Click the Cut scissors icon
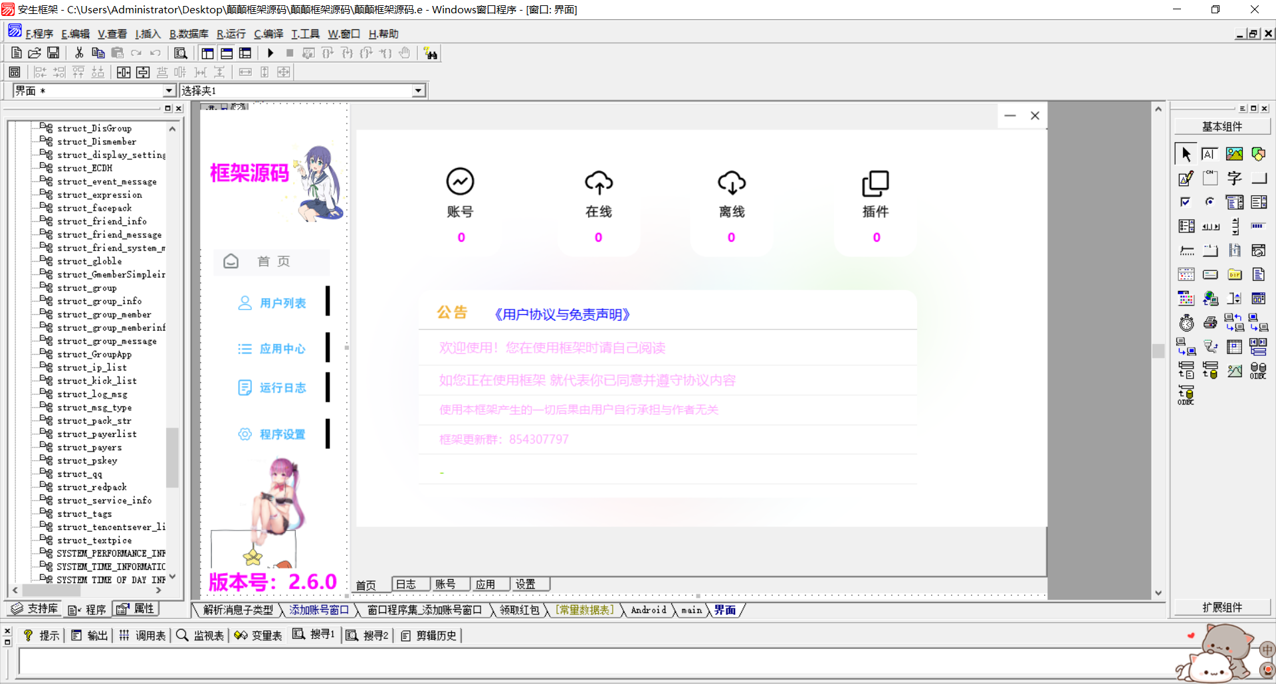1276x684 pixels. (79, 53)
